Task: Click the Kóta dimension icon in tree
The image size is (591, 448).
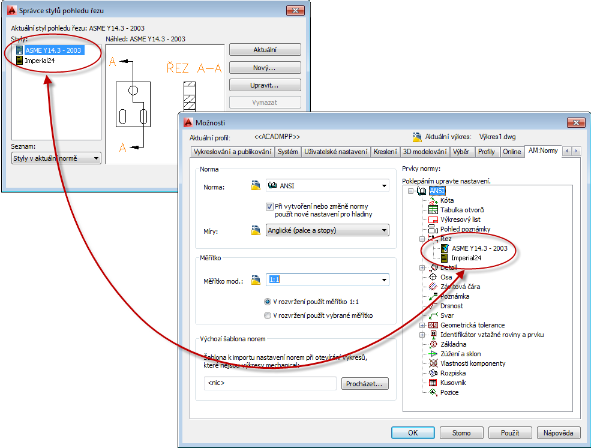Action: pos(433,200)
